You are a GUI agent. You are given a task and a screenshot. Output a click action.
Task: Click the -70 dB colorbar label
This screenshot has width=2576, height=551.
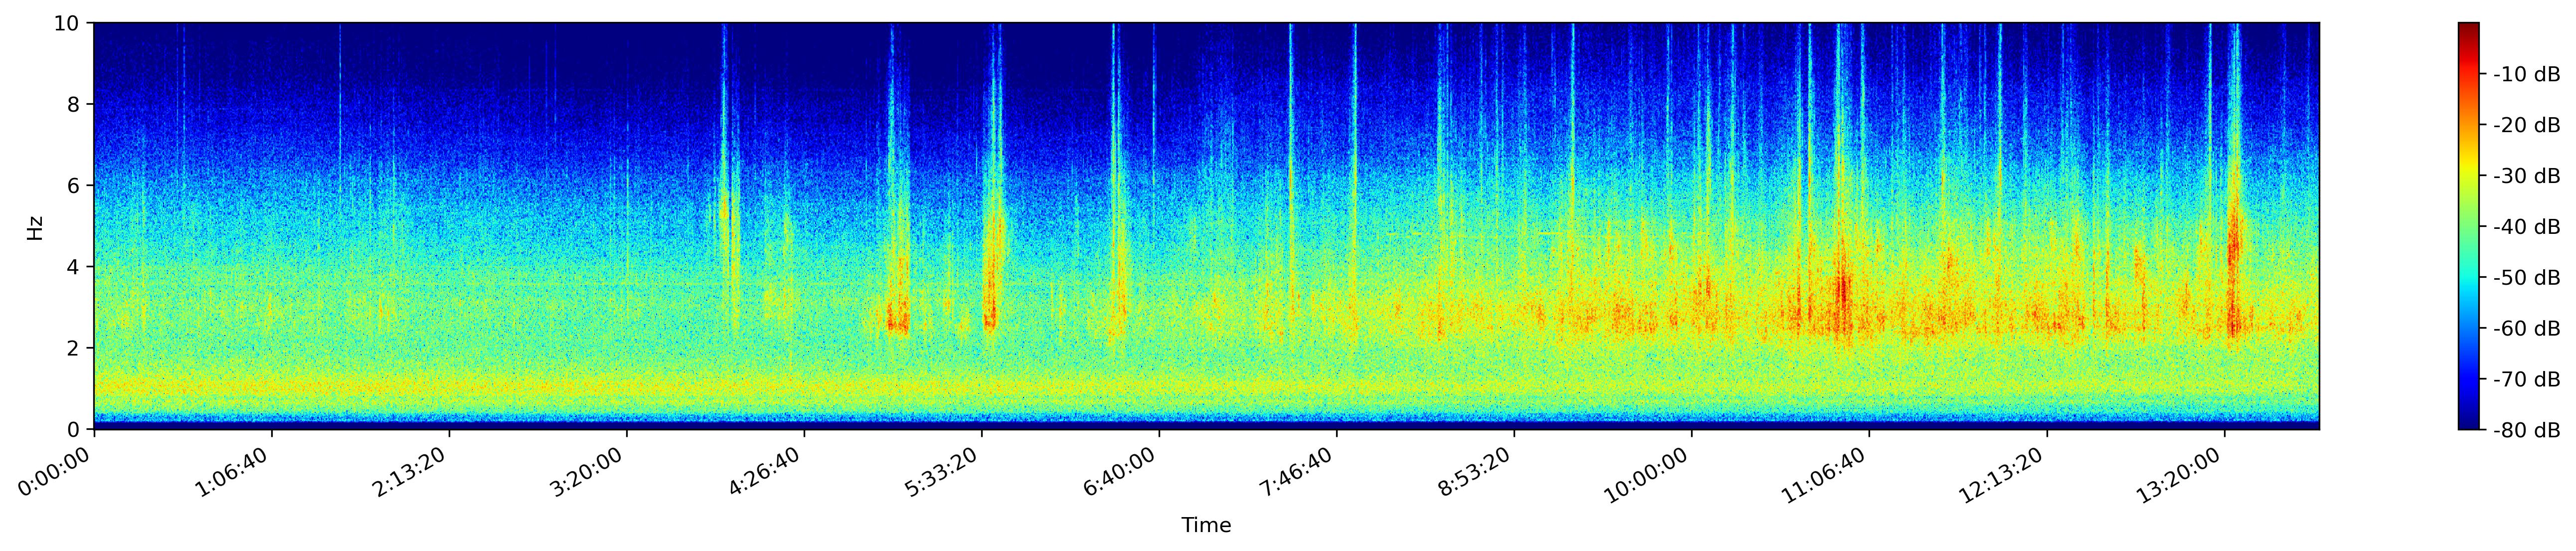click(2526, 380)
